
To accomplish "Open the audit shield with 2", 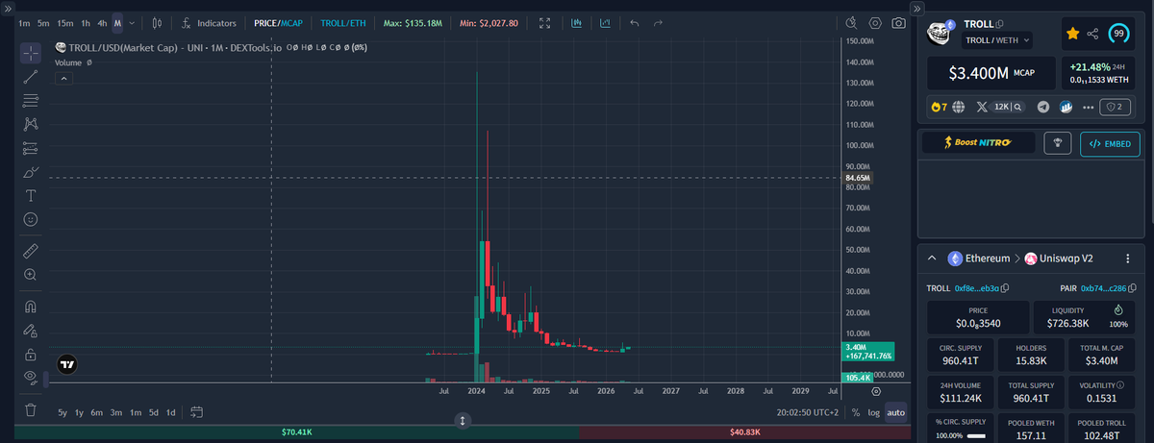I will pos(1116,107).
